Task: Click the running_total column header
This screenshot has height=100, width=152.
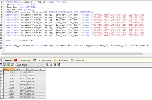Action: tap(36, 69)
